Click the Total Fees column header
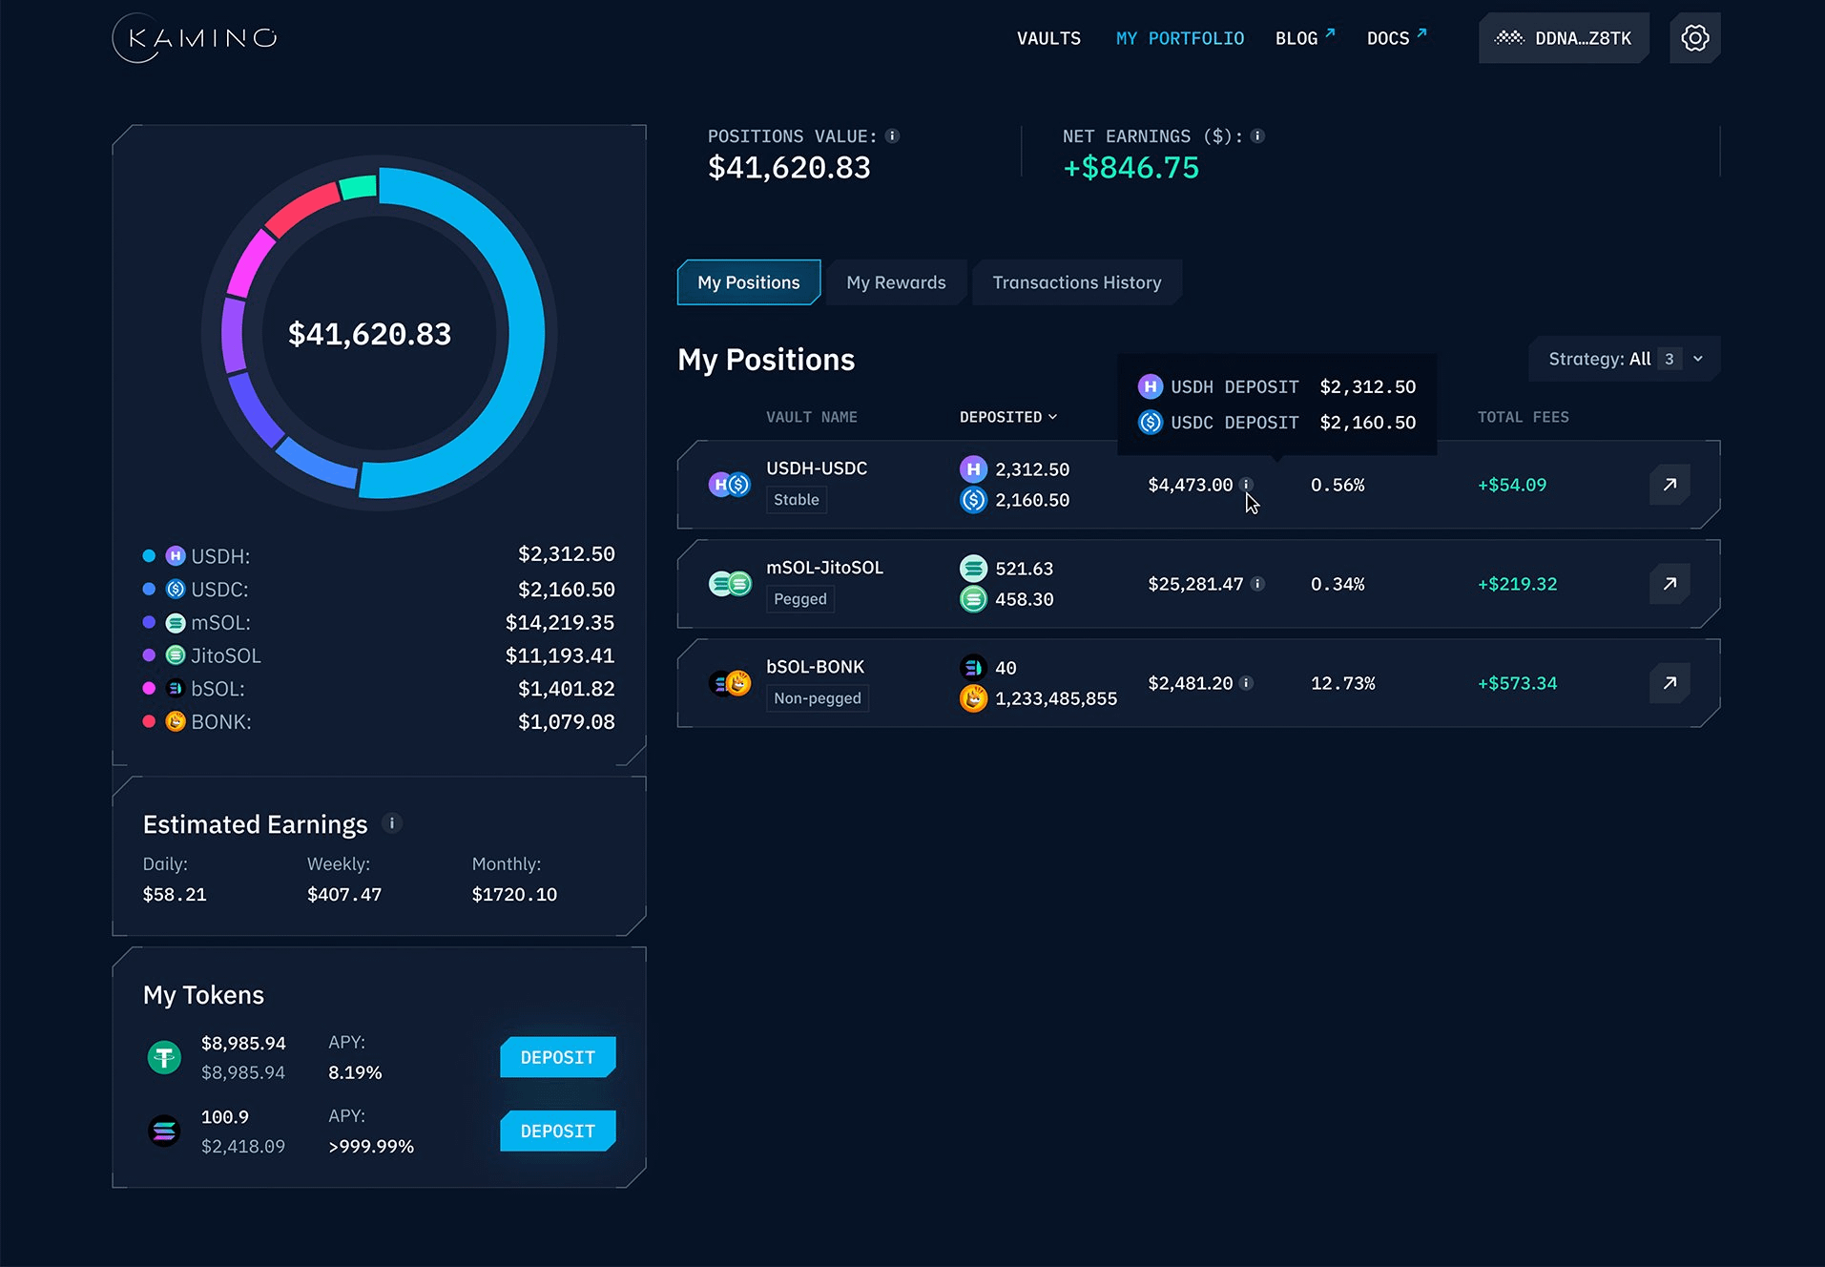 1523,417
